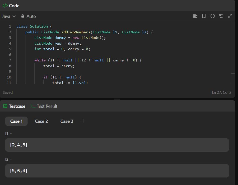Click line number 10 in gutter
Image resolution: width=238 pixels, height=185 pixels.
click(9, 77)
